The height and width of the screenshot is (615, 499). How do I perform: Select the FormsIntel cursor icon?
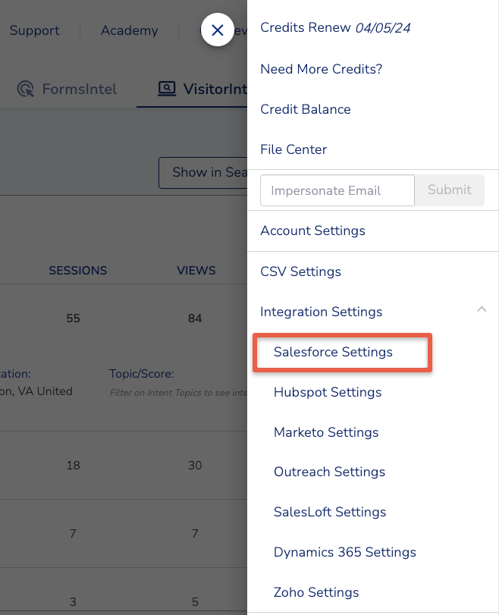pyautogui.click(x=24, y=89)
